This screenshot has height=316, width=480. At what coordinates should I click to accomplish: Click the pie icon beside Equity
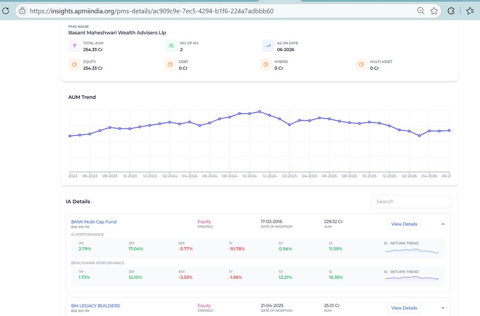(x=74, y=65)
